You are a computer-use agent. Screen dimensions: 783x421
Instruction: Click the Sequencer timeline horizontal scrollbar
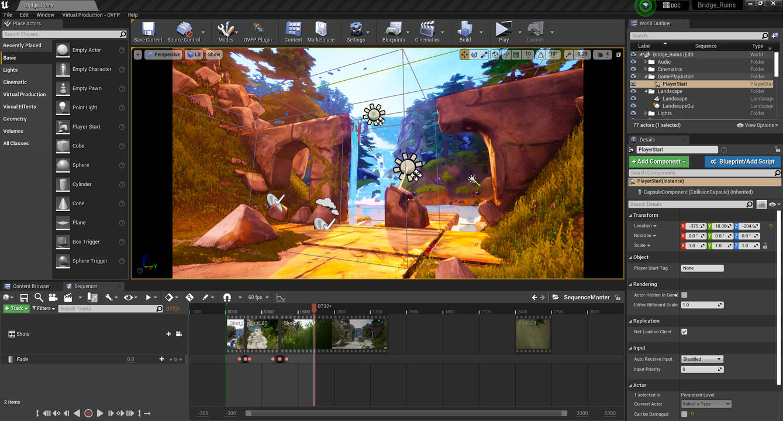405,413
